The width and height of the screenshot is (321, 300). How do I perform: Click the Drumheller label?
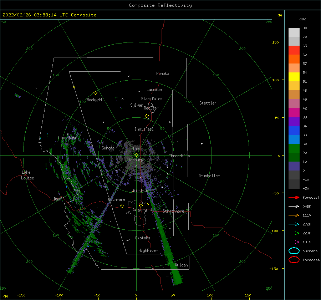pos(209,176)
